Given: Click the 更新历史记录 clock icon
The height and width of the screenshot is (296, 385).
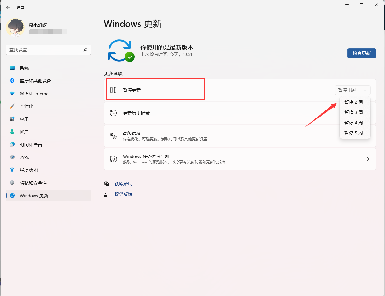Looking at the screenshot, I should point(113,113).
